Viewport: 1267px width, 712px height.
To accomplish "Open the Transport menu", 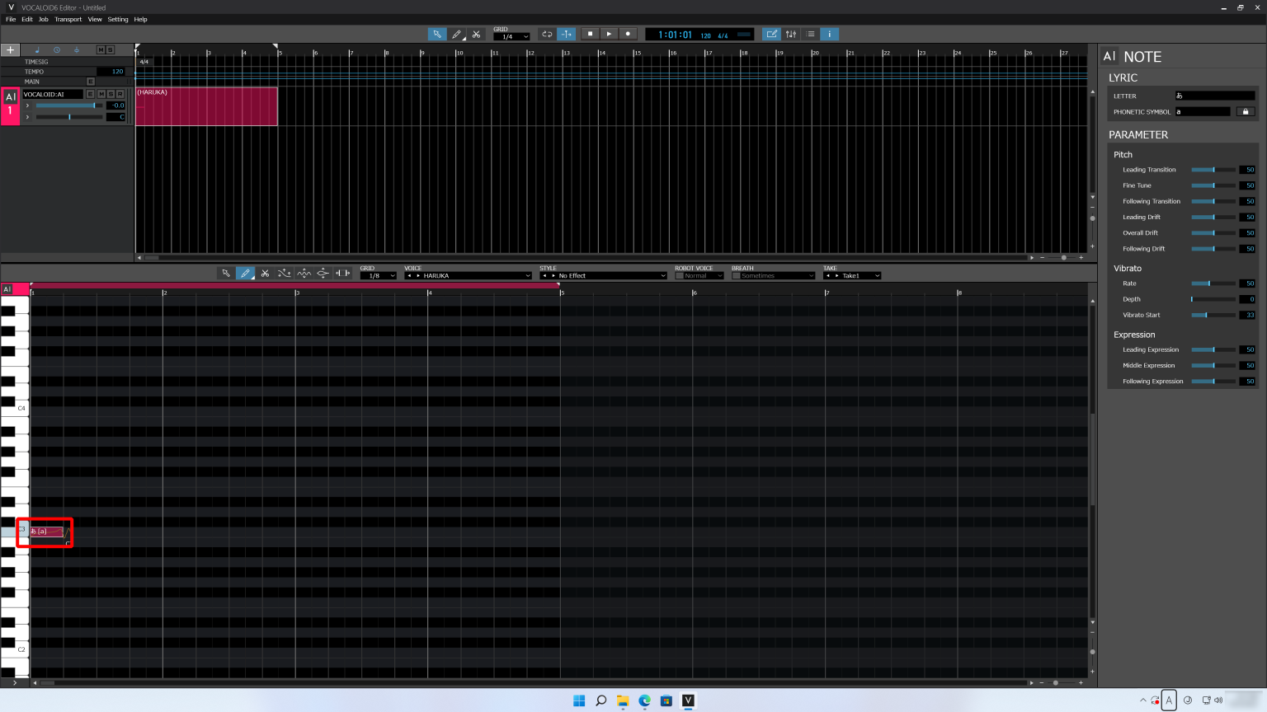I will [68, 19].
